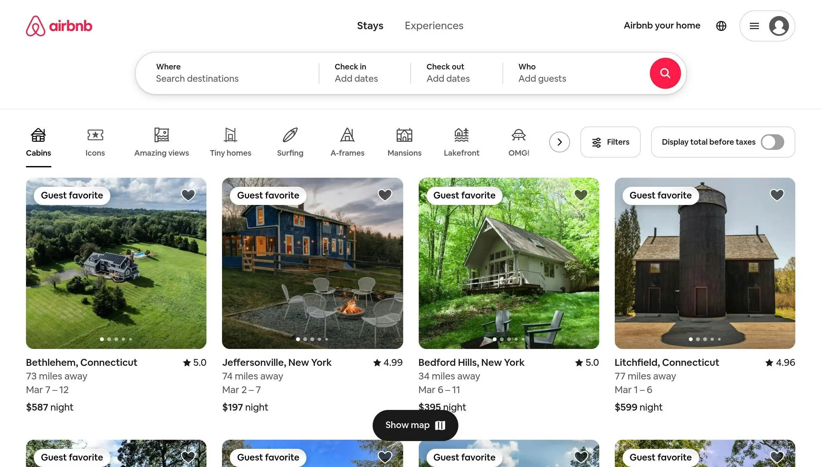The image size is (831, 467).
Task: Open the globe language selector
Action: 721,26
